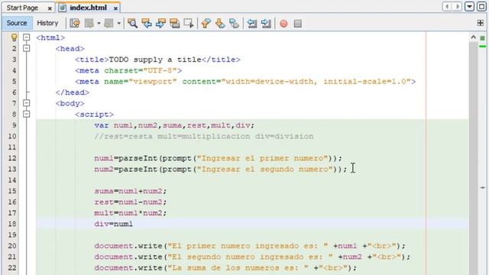Collapse the <head> code fold
The image size is (489, 275).
pos(27,48)
